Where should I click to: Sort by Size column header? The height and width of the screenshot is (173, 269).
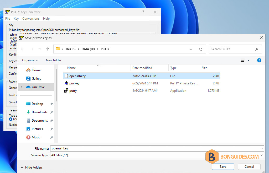tap(204, 68)
